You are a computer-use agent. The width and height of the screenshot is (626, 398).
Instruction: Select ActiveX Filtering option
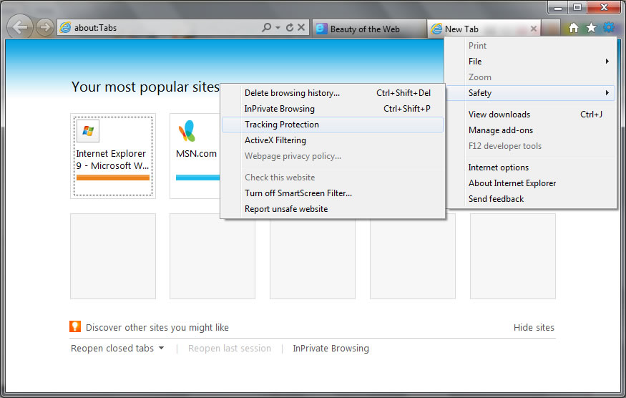point(332,140)
